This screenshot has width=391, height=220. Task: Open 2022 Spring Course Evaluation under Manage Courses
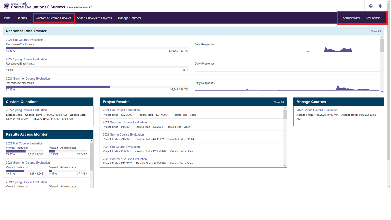[x=317, y=110]
